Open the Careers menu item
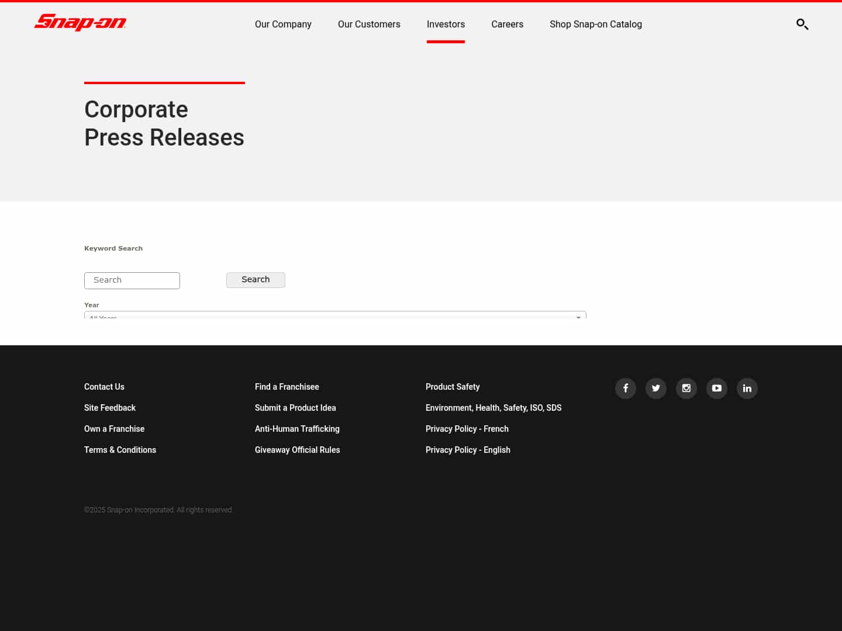842x631 pixels. tap(507, 24)
